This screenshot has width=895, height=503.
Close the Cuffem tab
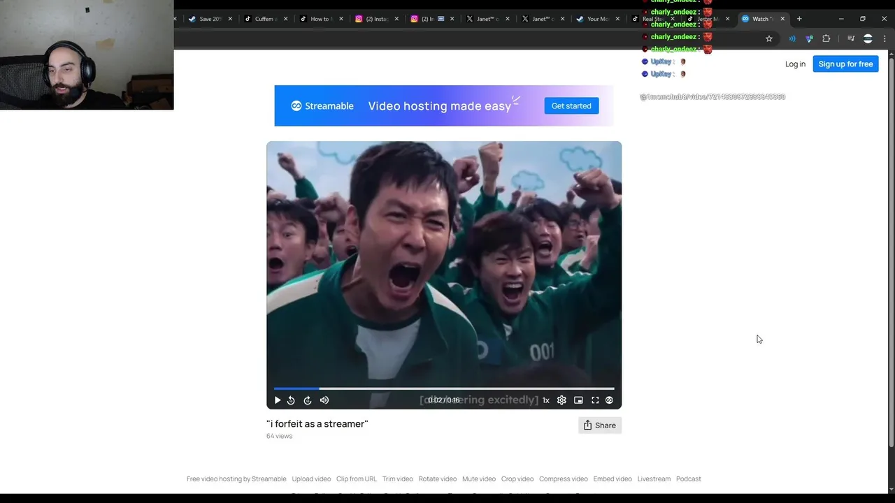pyautogui.click(x=285, y=19)
